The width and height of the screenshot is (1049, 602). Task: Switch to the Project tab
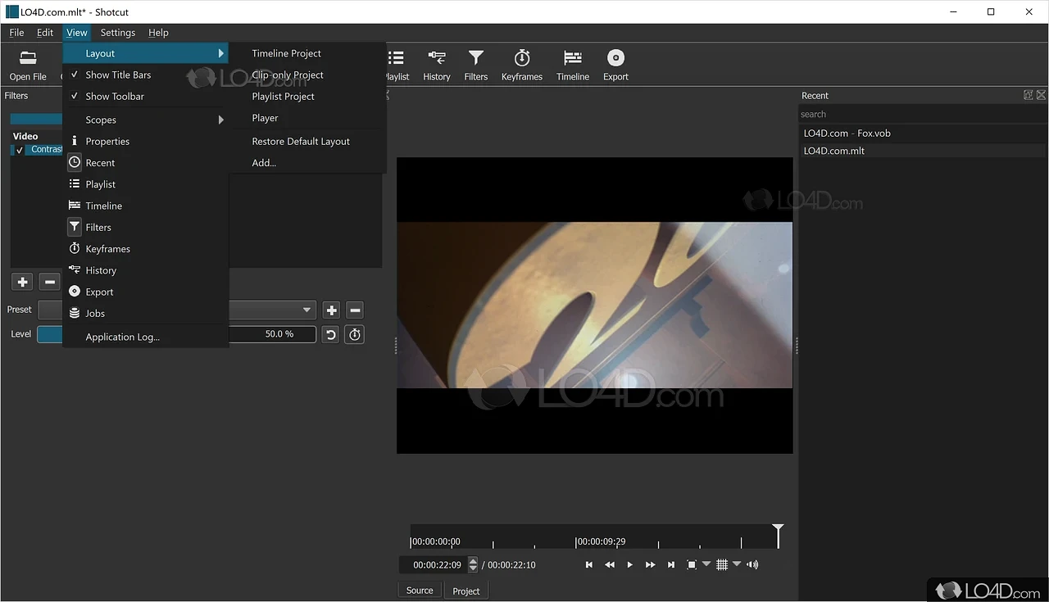[465, 590]
